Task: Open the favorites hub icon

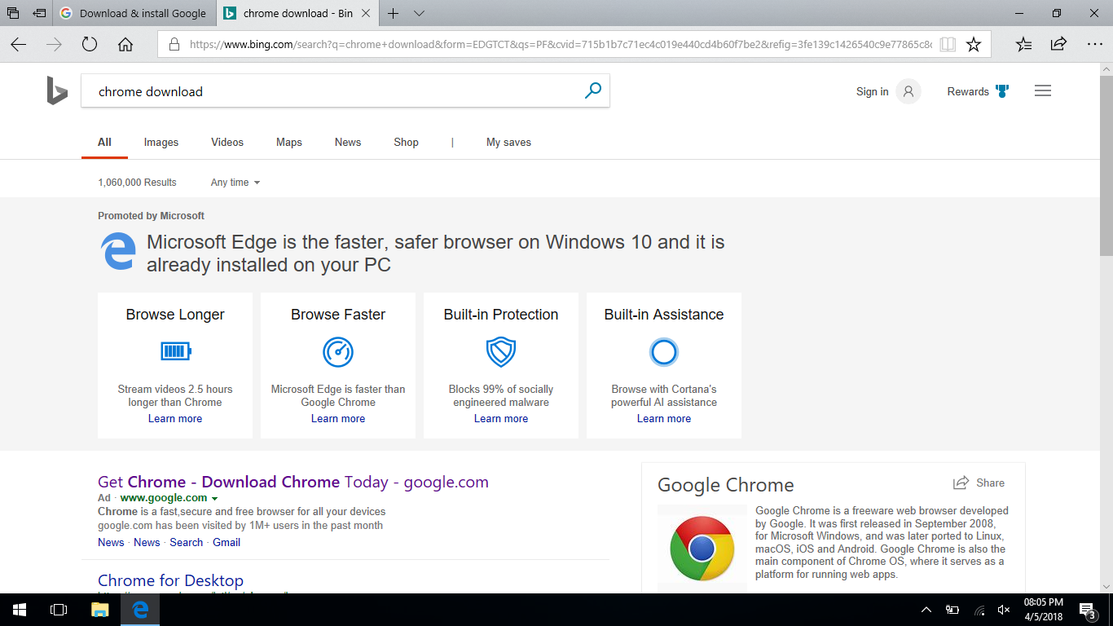Action: pos(1023,45)
